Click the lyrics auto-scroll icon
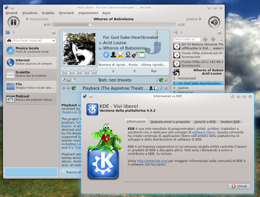The width and height of the screenshot is (260, 197). (156, 80)
